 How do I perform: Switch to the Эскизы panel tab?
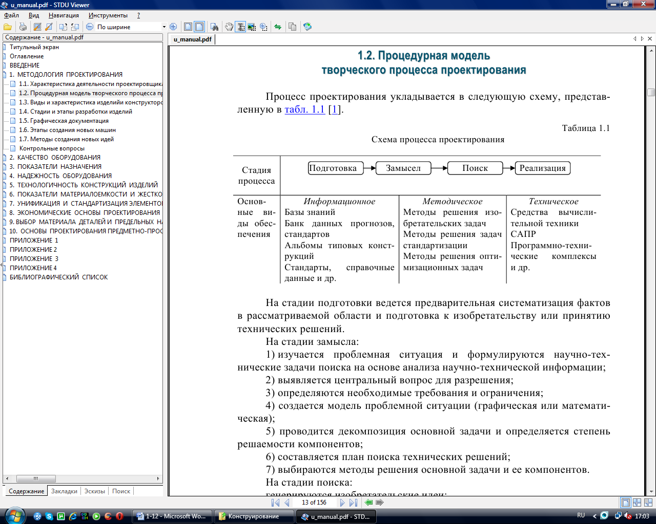click(x=95, y=491)
